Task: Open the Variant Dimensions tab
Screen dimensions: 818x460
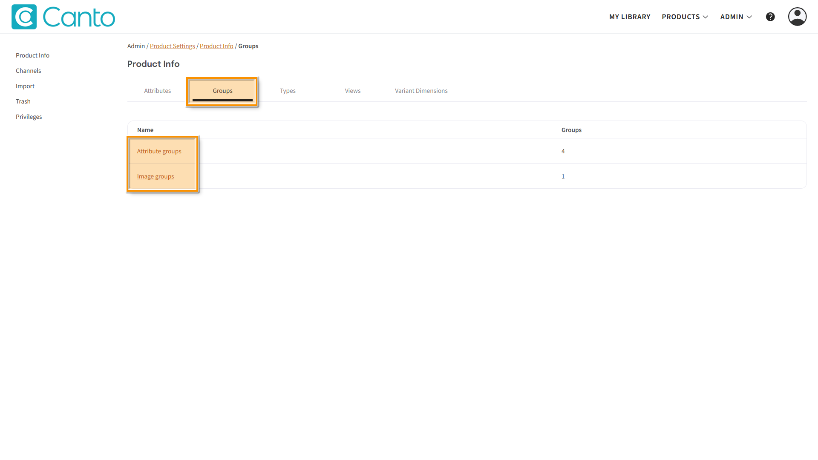Action: pyautogui.click(x=421, y=91)
